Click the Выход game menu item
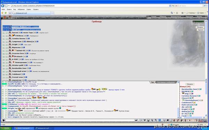This screenshot has height=130, width=209. pos(199,16)
